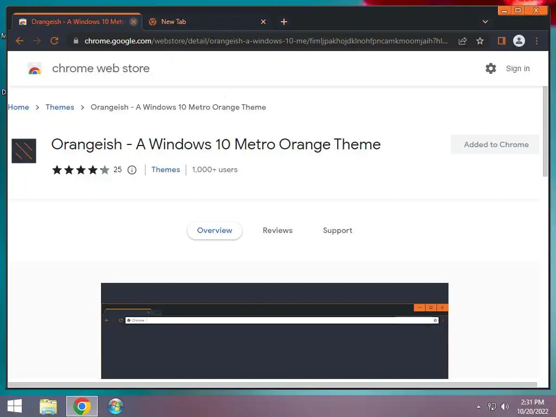Image resolution: width=556 pixels, height=417 pixels.
Task: Open the Windows orb taskbar icon
Action: [116, 406]
